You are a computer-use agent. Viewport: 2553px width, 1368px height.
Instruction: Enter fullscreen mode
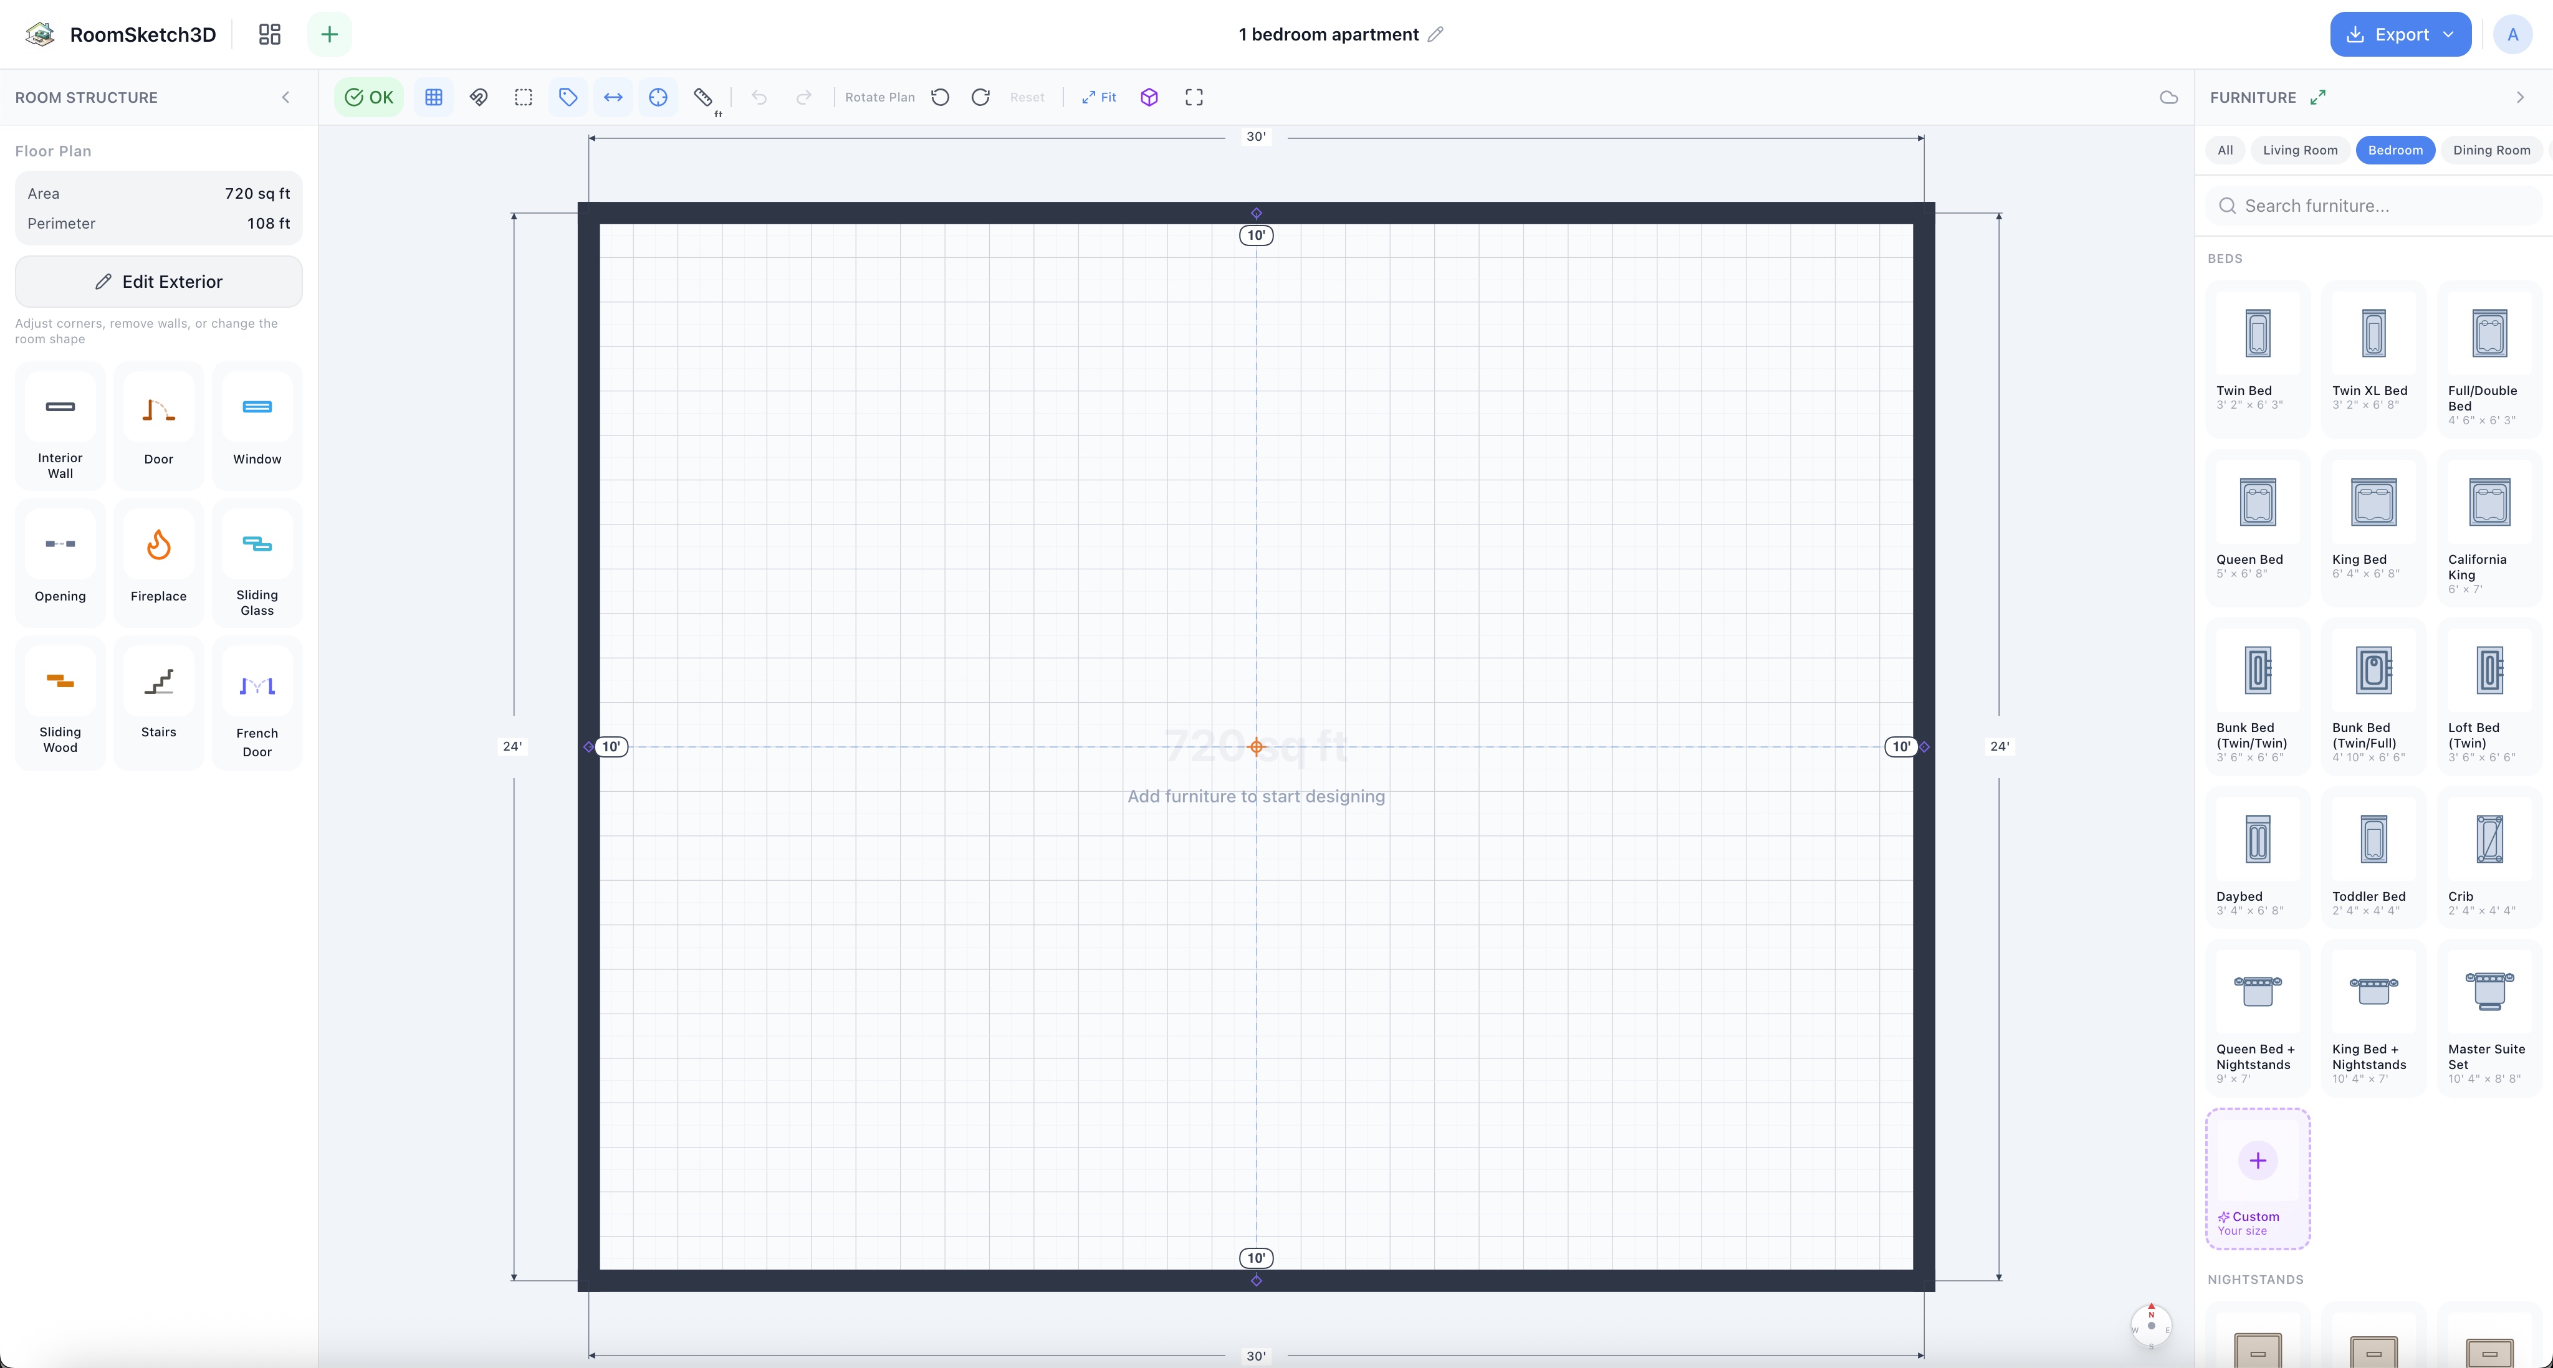(1194, 97)
